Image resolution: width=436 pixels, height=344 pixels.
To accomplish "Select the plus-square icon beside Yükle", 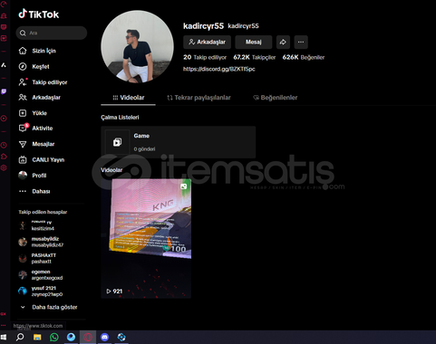I will 23,113.
